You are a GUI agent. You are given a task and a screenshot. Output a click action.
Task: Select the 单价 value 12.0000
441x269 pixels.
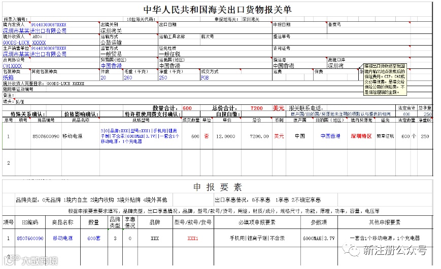coord(225,136)
